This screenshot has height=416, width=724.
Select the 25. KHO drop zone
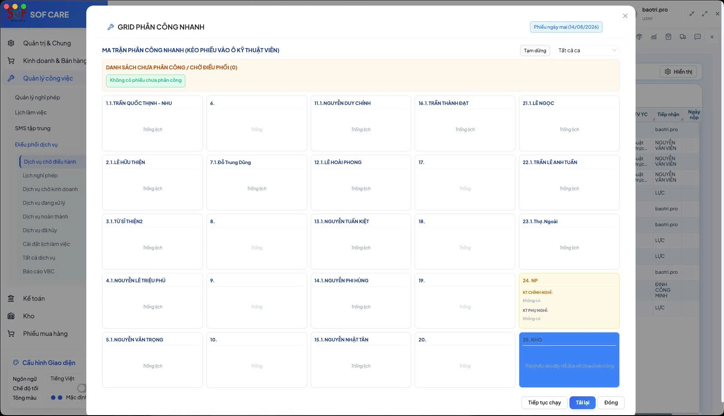pyautogui.click(x=569, y=360)
